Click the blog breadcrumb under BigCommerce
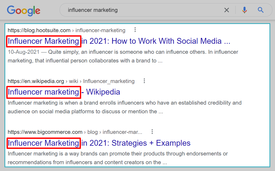Image resolution: width=275 pixels, height=171 pixels. [92, 132]
